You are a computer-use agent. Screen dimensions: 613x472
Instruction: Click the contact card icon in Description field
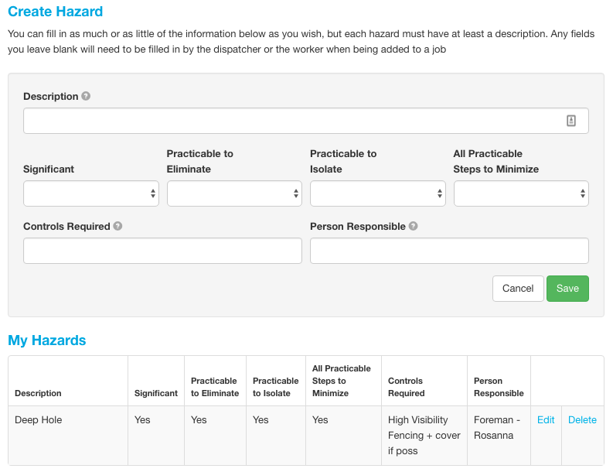[571, 121]
